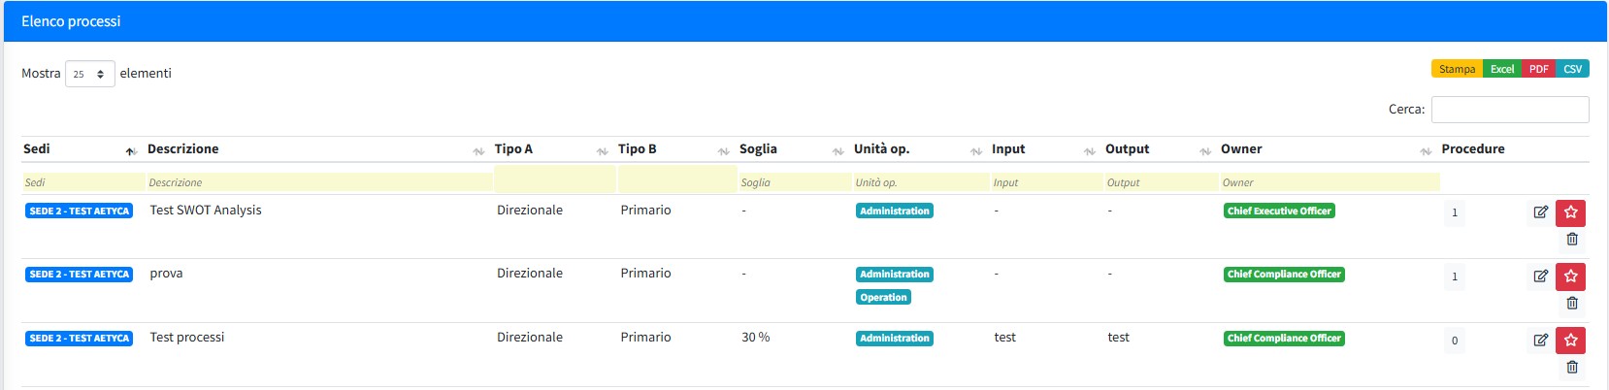Click the Chief Executive Officer owner badge
The image size is (1609, 390).
coord(1278,211)
